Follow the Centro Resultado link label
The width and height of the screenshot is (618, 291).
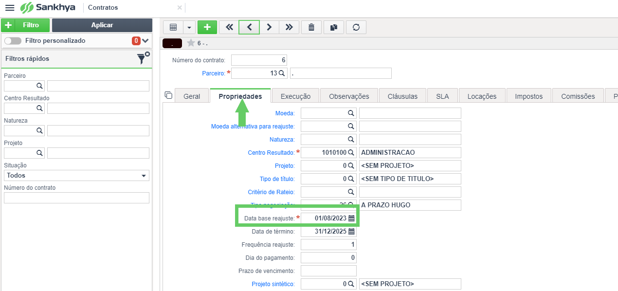point(271,153)
